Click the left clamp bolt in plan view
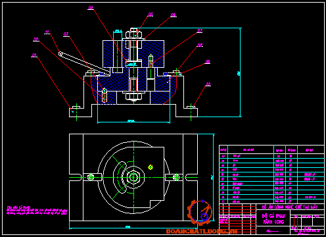The image size is (326, 237). 91,177
